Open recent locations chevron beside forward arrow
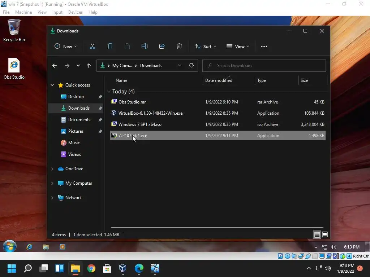 tap(78, 66)
